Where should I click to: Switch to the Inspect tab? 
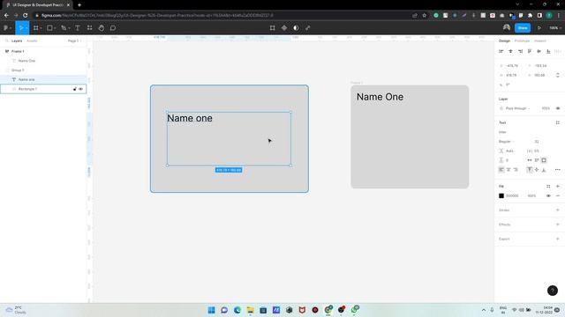[539, 41]
